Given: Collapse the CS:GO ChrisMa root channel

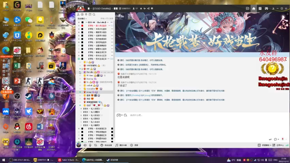Looking at the screenshot, I should [79, 22].
